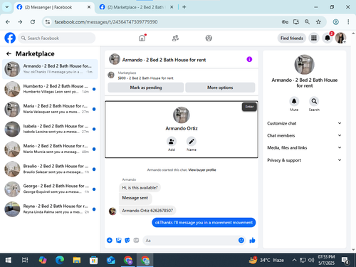Open Reyna's conversation in the list
The width and height of the screenshot is (356, 267).
(50, 209)
